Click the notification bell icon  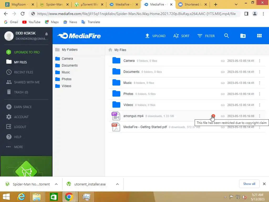[46, 34]
